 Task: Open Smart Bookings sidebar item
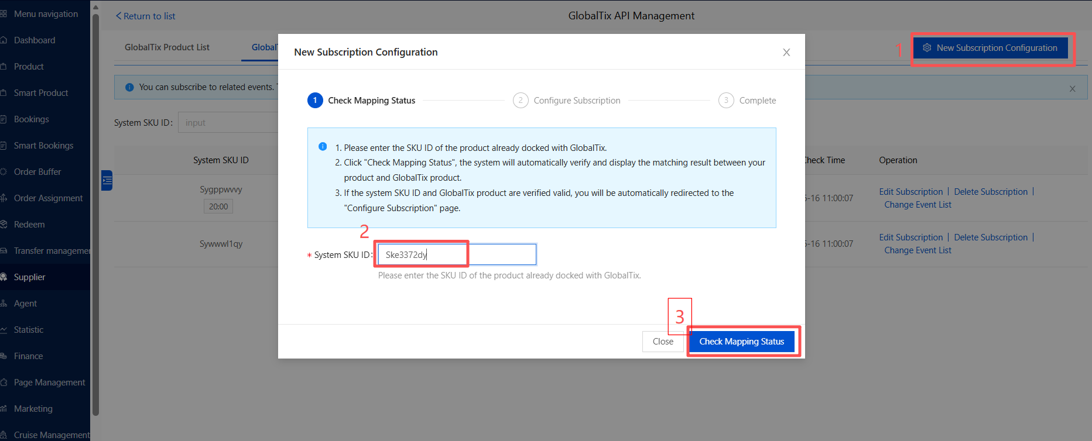[43, 146]
